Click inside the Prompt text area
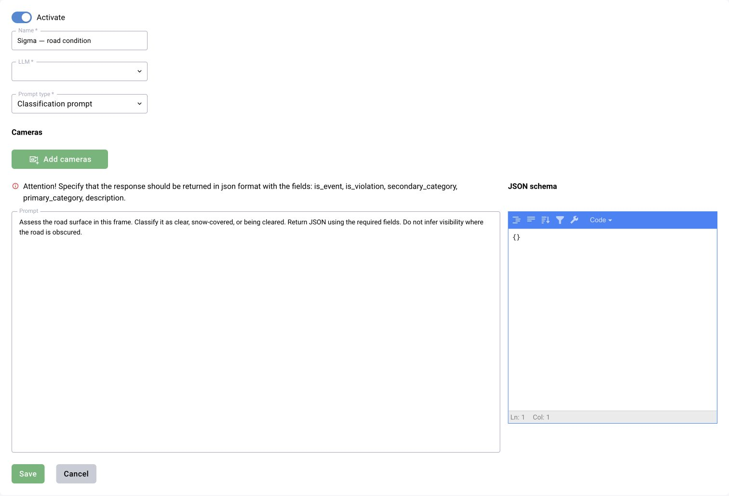This screenshot has width=729, height=496. 256,332
